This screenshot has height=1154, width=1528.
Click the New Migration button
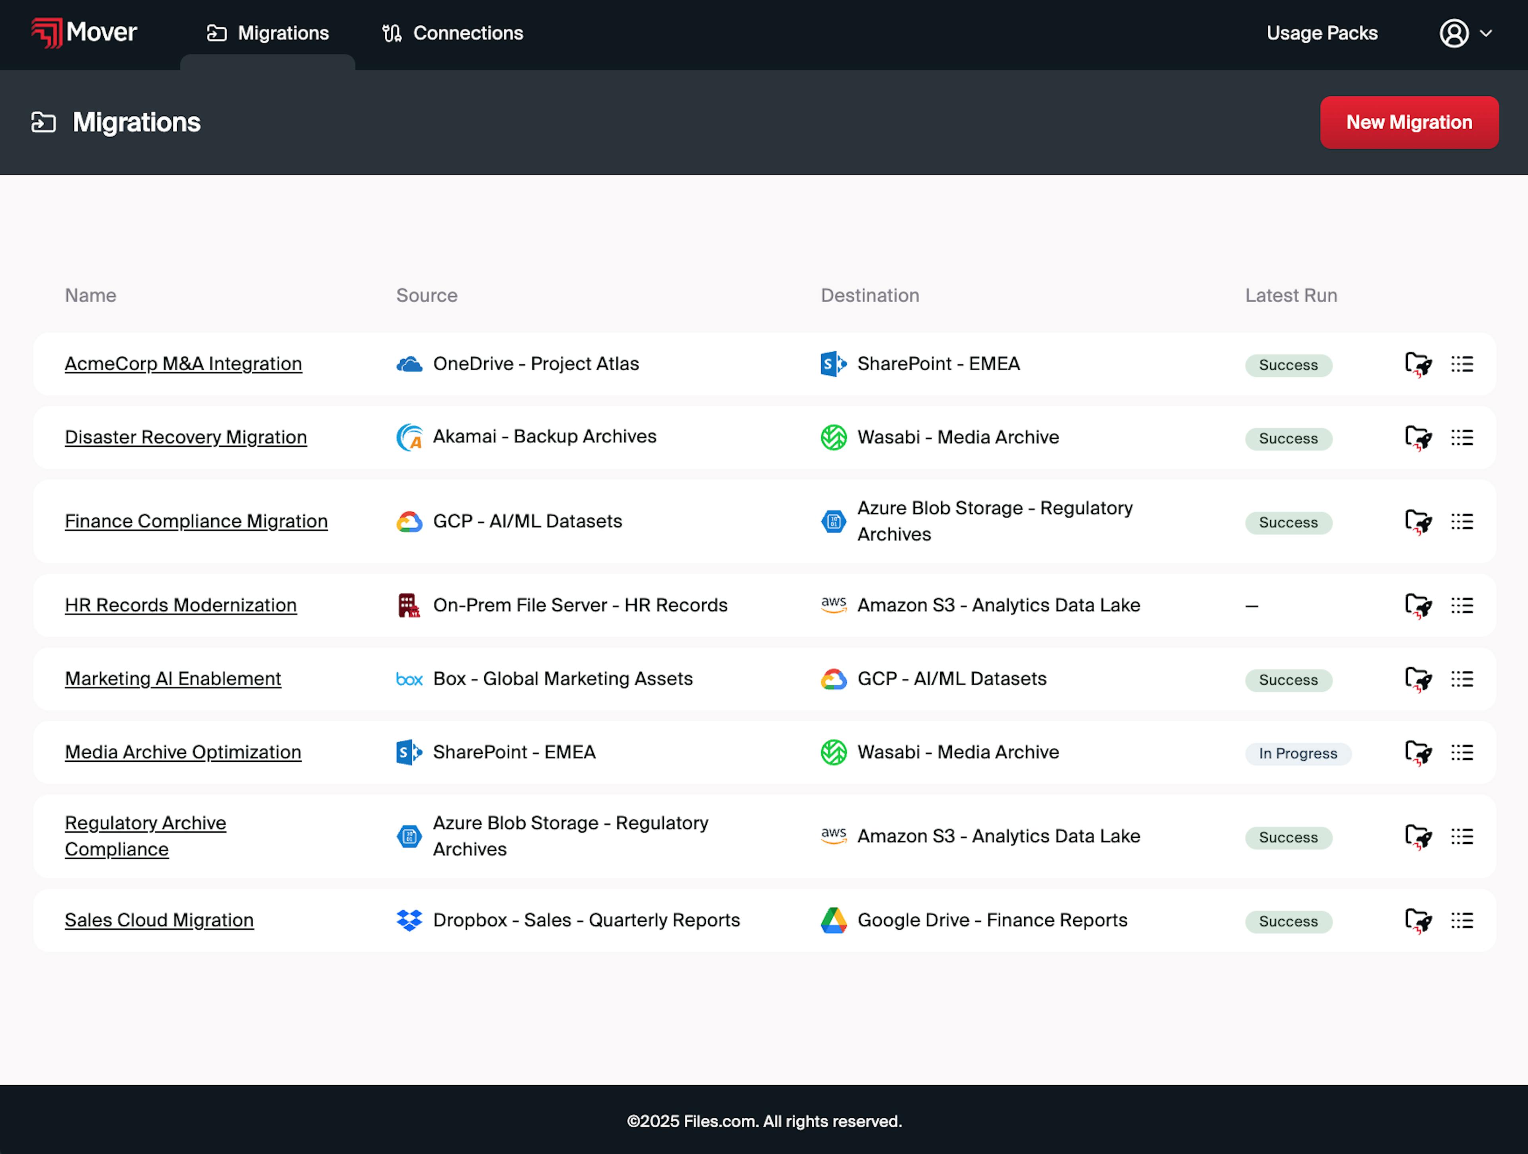(x=1409, y=122)
